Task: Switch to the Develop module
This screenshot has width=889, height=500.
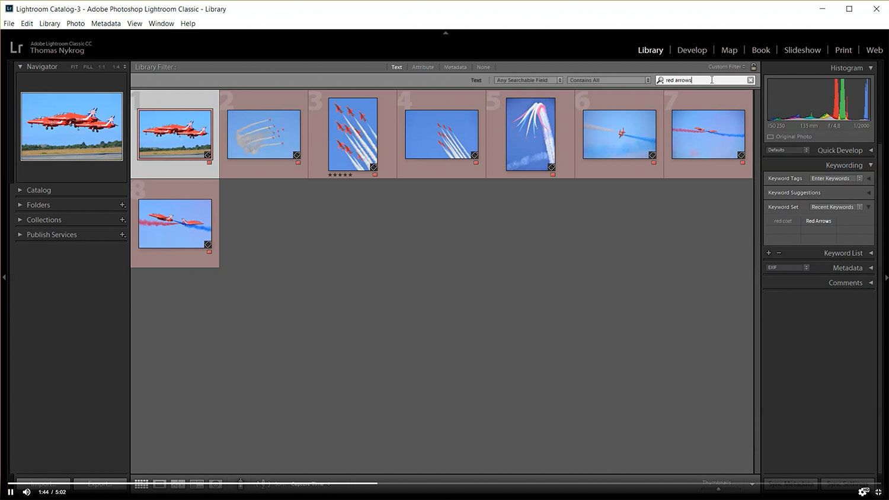Action: (x=692, y=50)
